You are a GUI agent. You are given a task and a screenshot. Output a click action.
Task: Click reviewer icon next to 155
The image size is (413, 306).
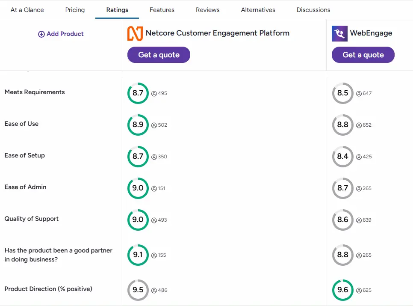[x=154, y=255]
